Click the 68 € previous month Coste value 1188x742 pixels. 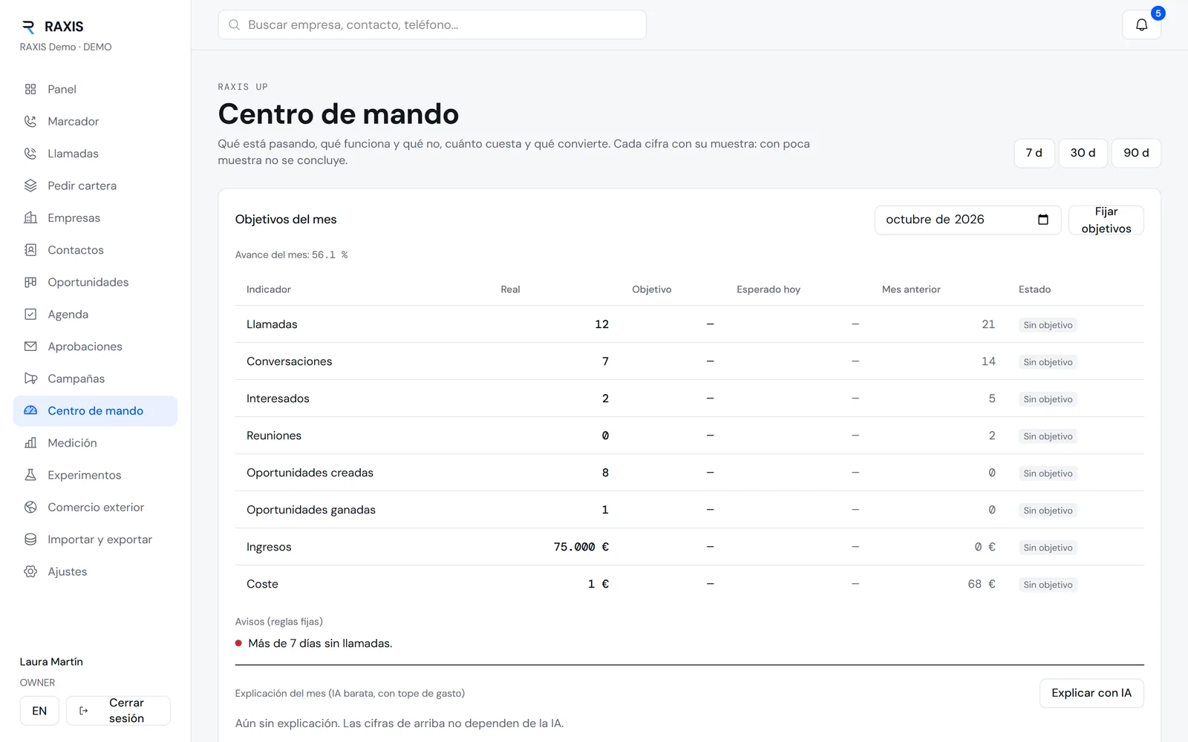(x=981, y=584)
